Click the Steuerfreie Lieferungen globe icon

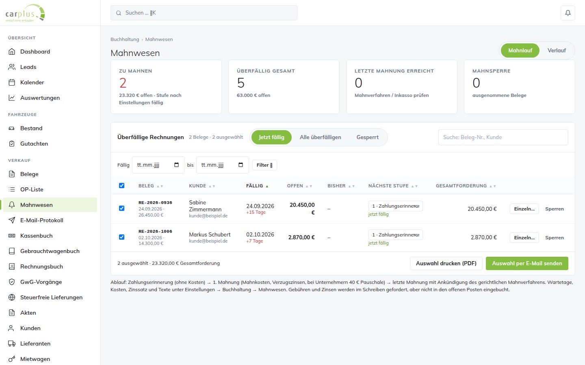[12, 297]
